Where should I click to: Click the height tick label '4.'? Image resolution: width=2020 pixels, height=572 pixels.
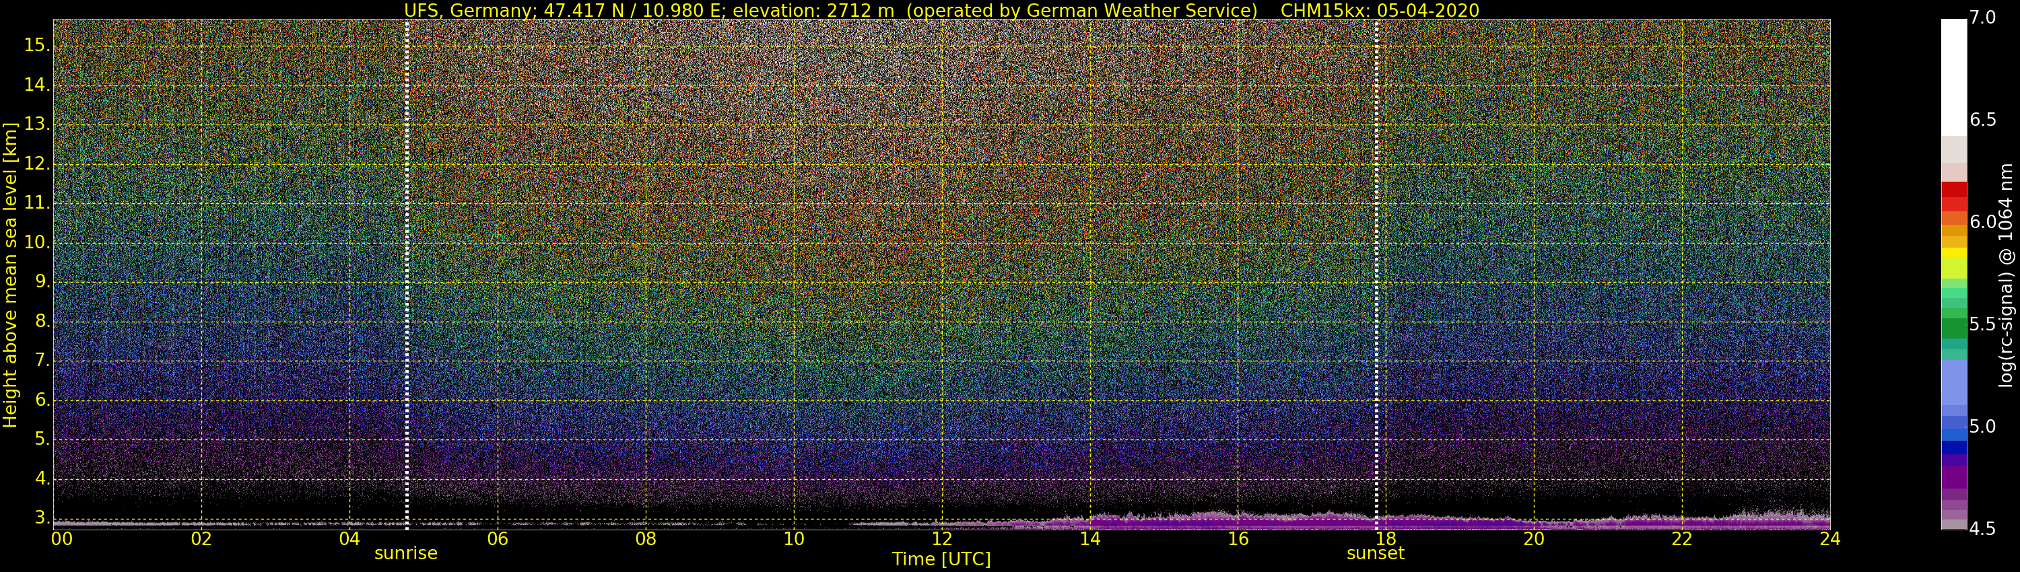42,478
